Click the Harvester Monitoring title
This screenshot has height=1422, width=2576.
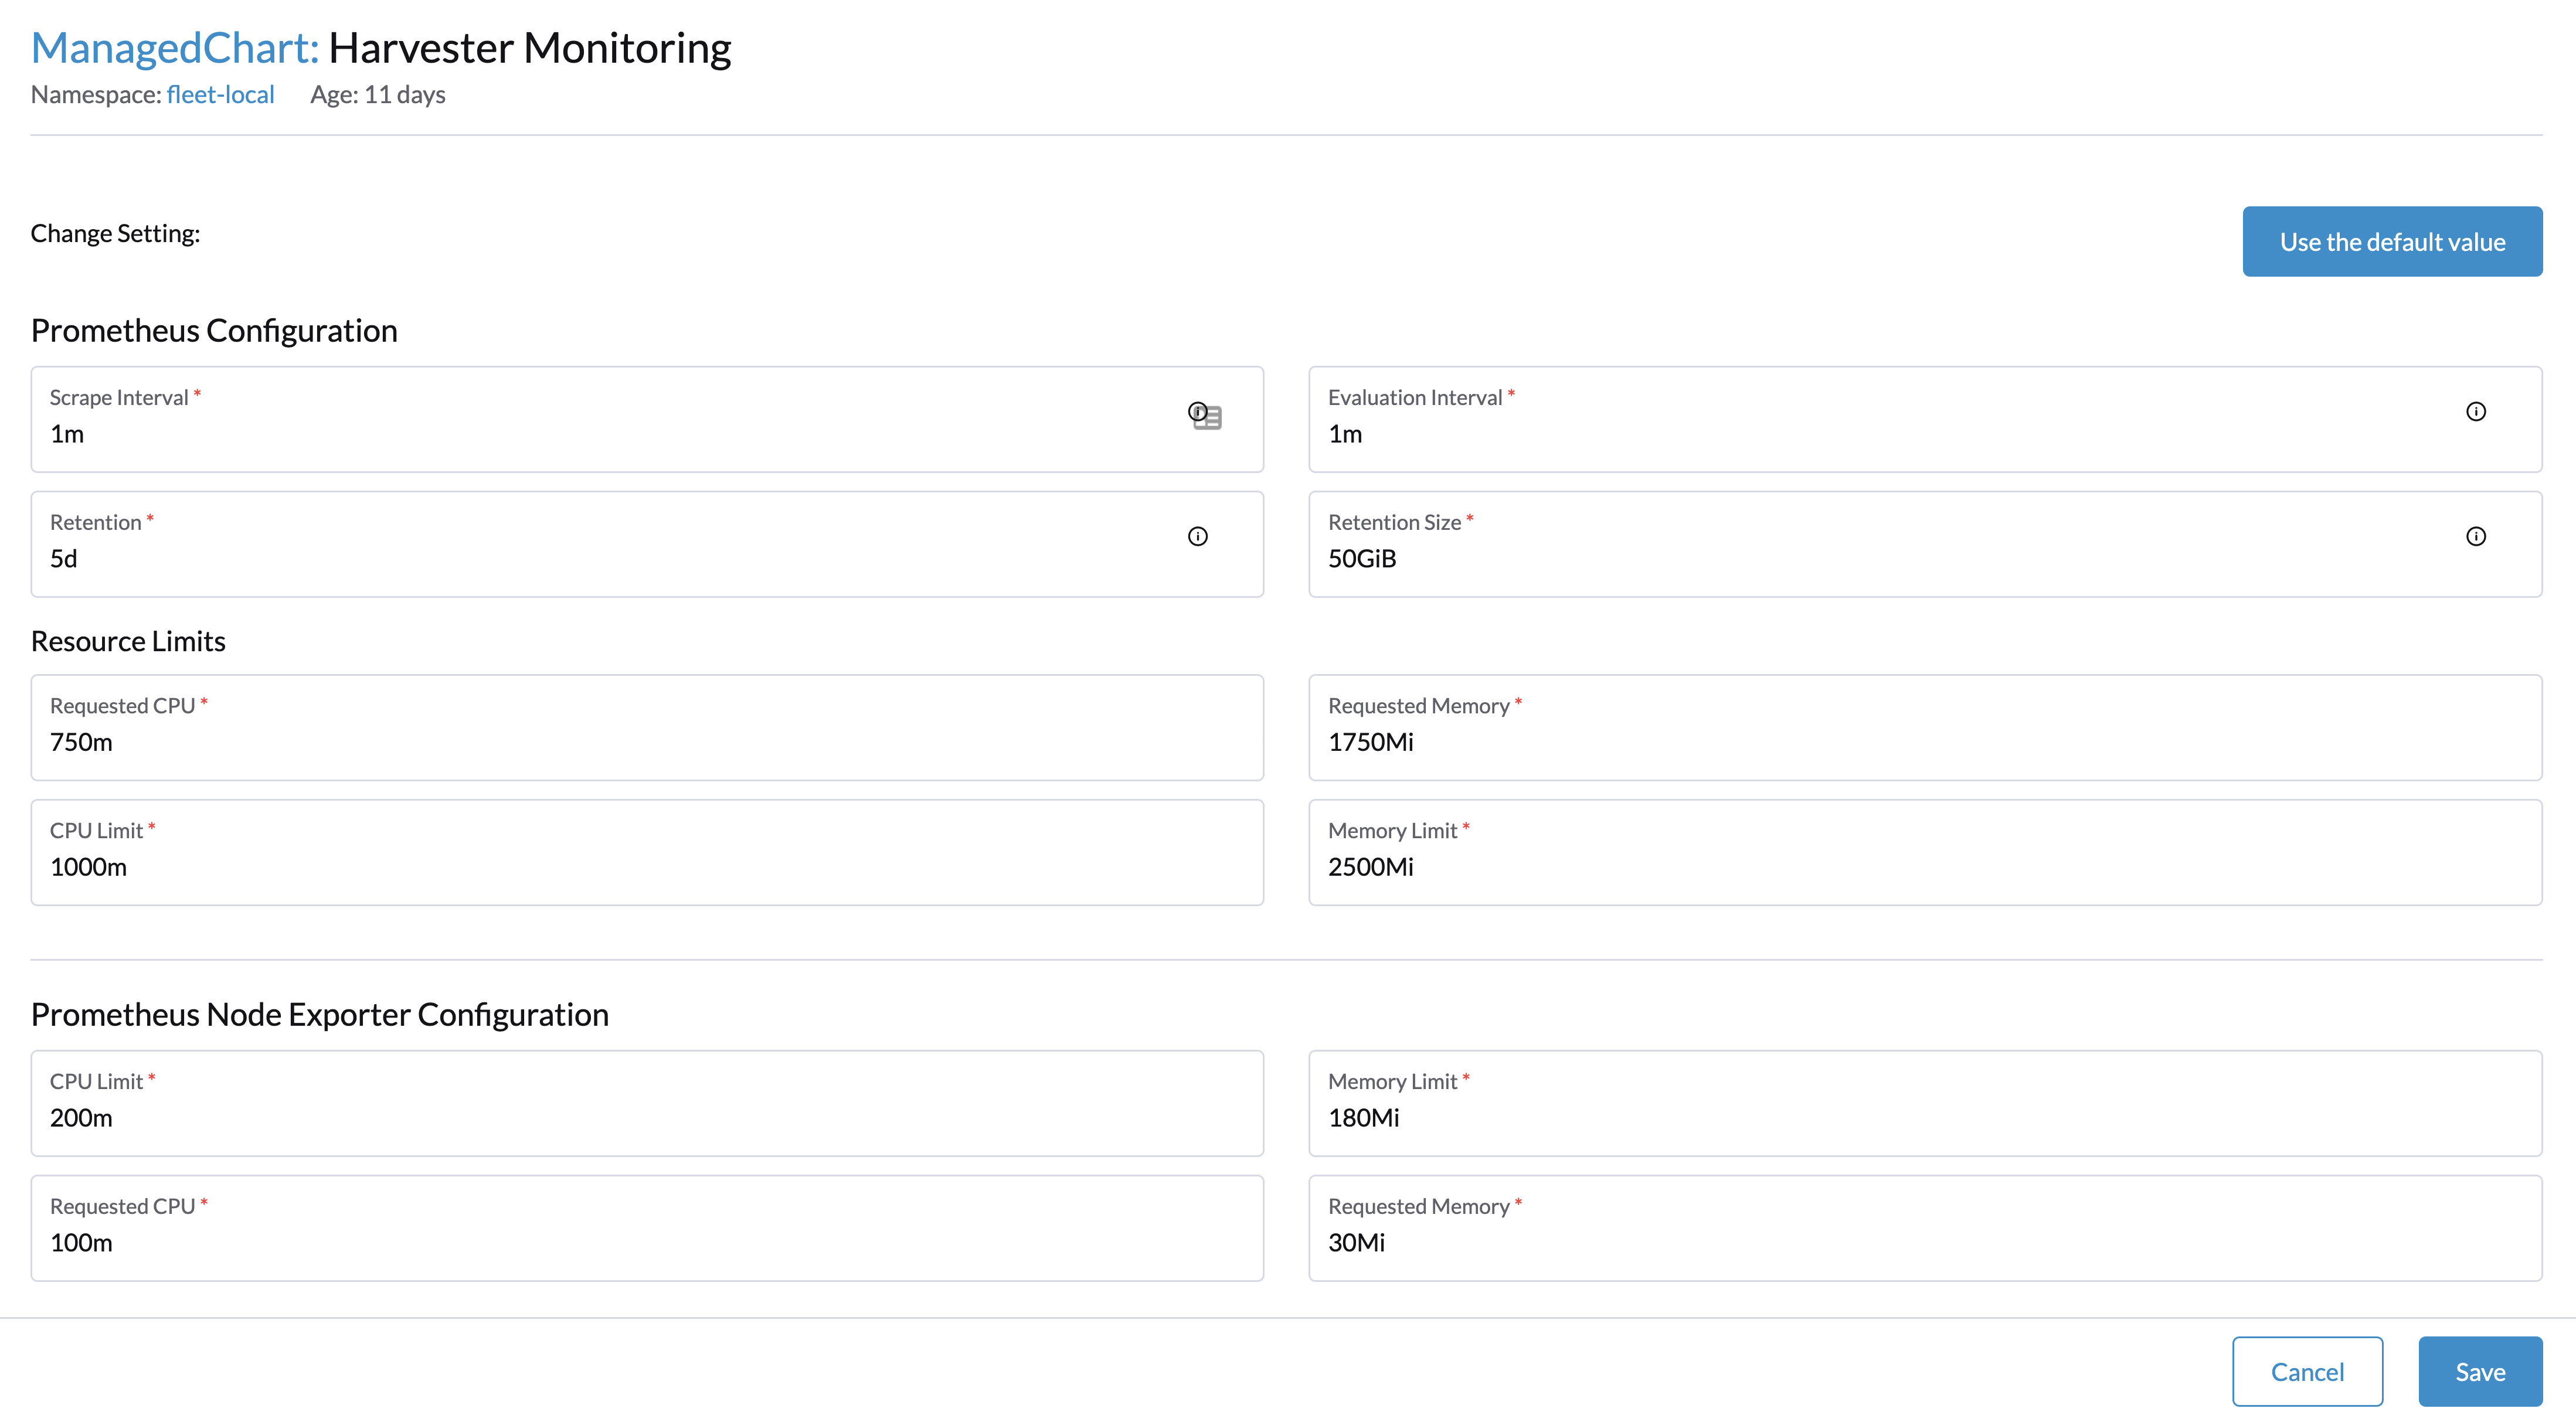pyautogui.click(x=530, y=48)
